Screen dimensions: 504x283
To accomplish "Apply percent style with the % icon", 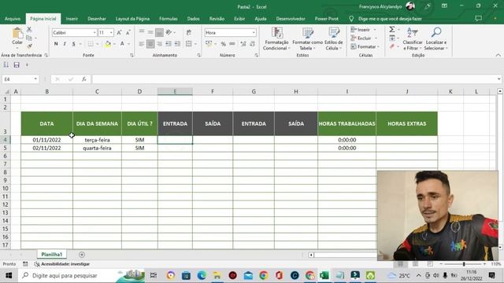I will [224, 44].
